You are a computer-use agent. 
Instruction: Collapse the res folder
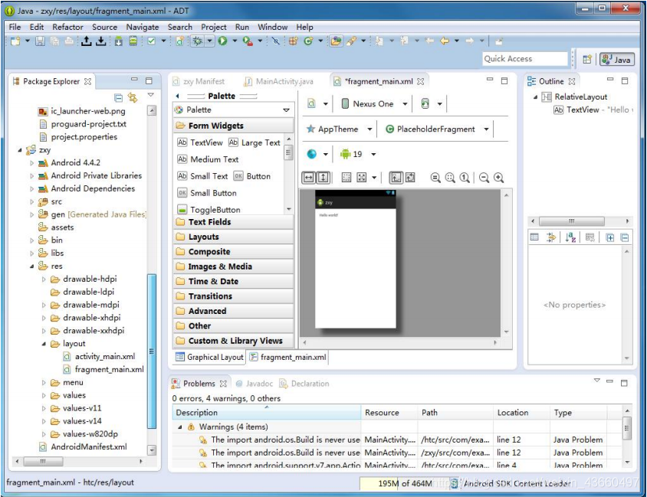click(x=31, y=266)
